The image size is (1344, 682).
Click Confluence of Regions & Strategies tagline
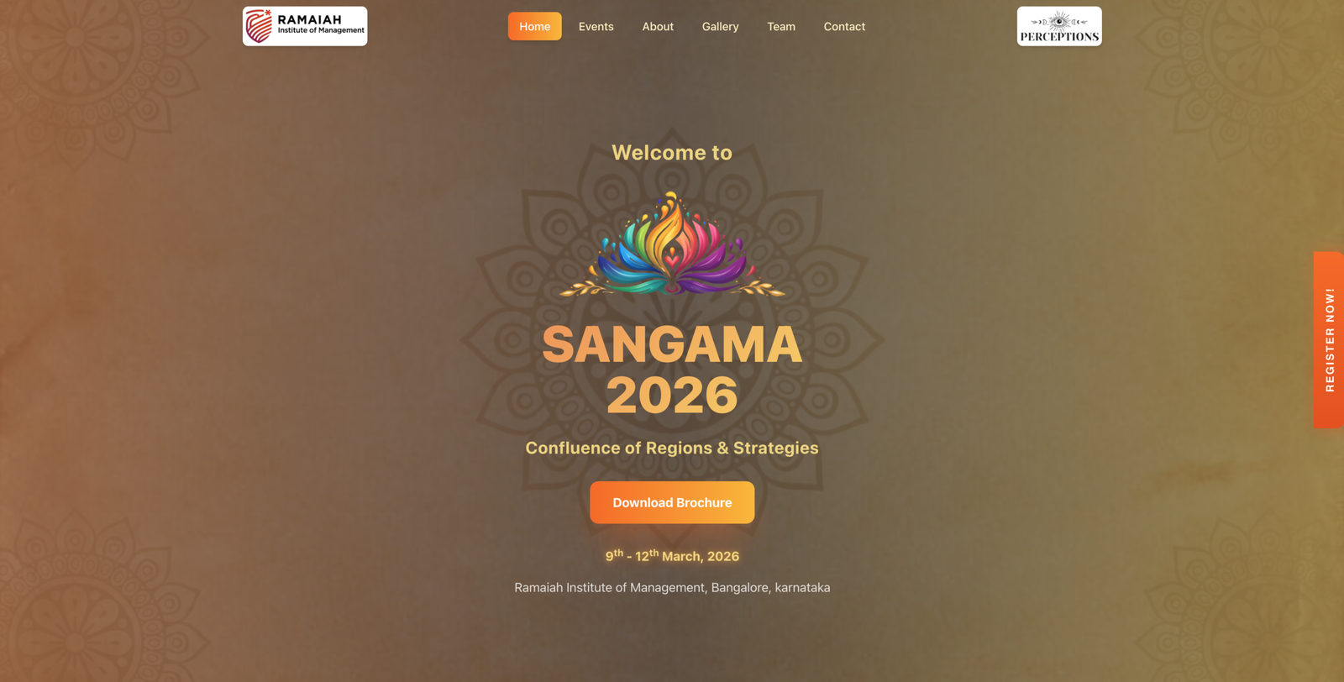pos(672,448)
